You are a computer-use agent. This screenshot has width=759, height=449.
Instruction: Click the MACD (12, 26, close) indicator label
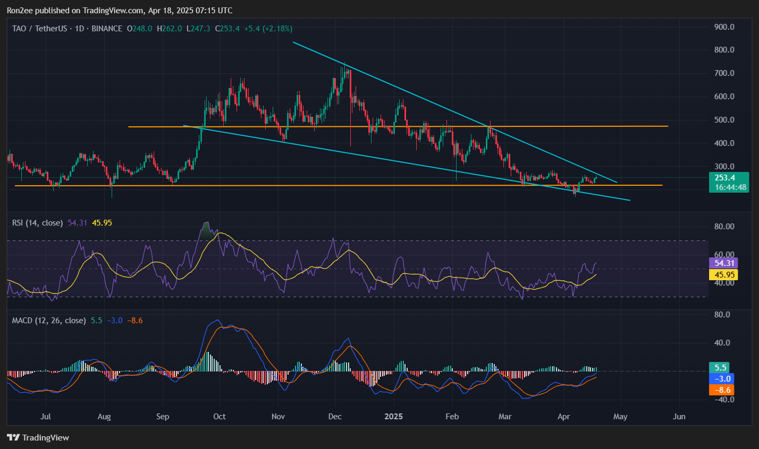pyautogui.click(x=49, y=321)
